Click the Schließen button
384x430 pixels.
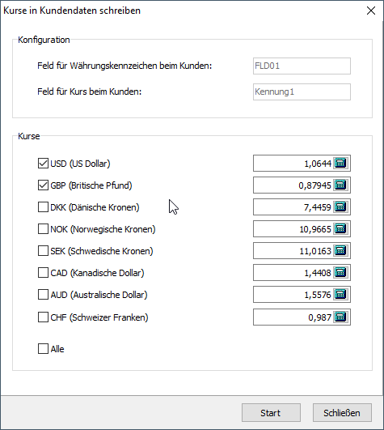[x=342, y=413]
